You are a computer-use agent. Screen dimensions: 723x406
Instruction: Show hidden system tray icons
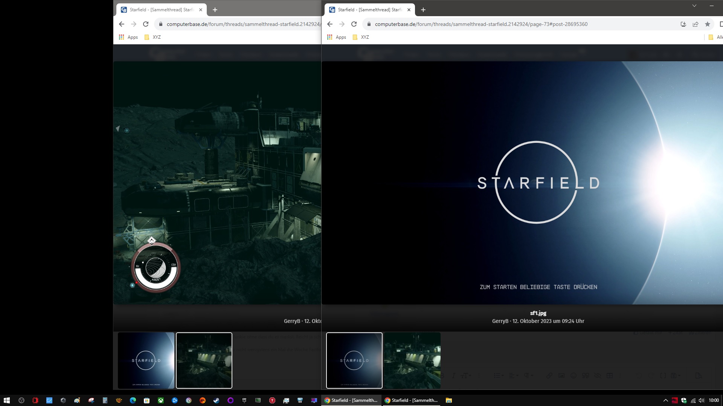665,400
